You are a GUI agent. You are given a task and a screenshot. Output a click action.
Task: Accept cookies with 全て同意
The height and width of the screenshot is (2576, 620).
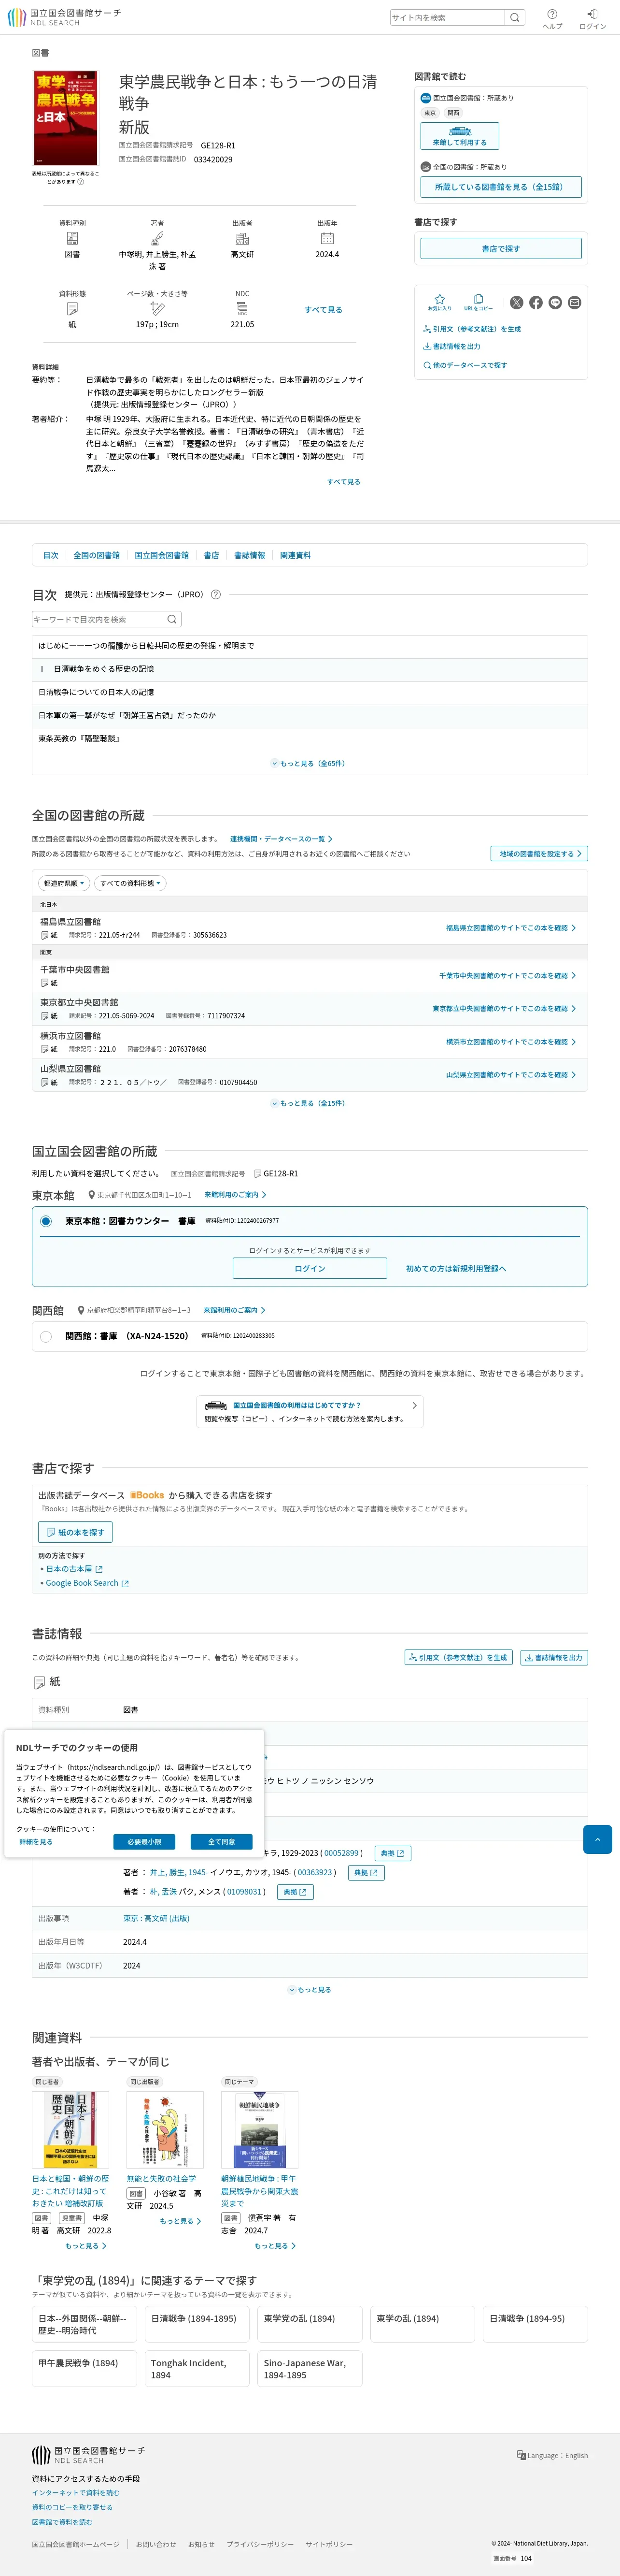point(222,1841)
